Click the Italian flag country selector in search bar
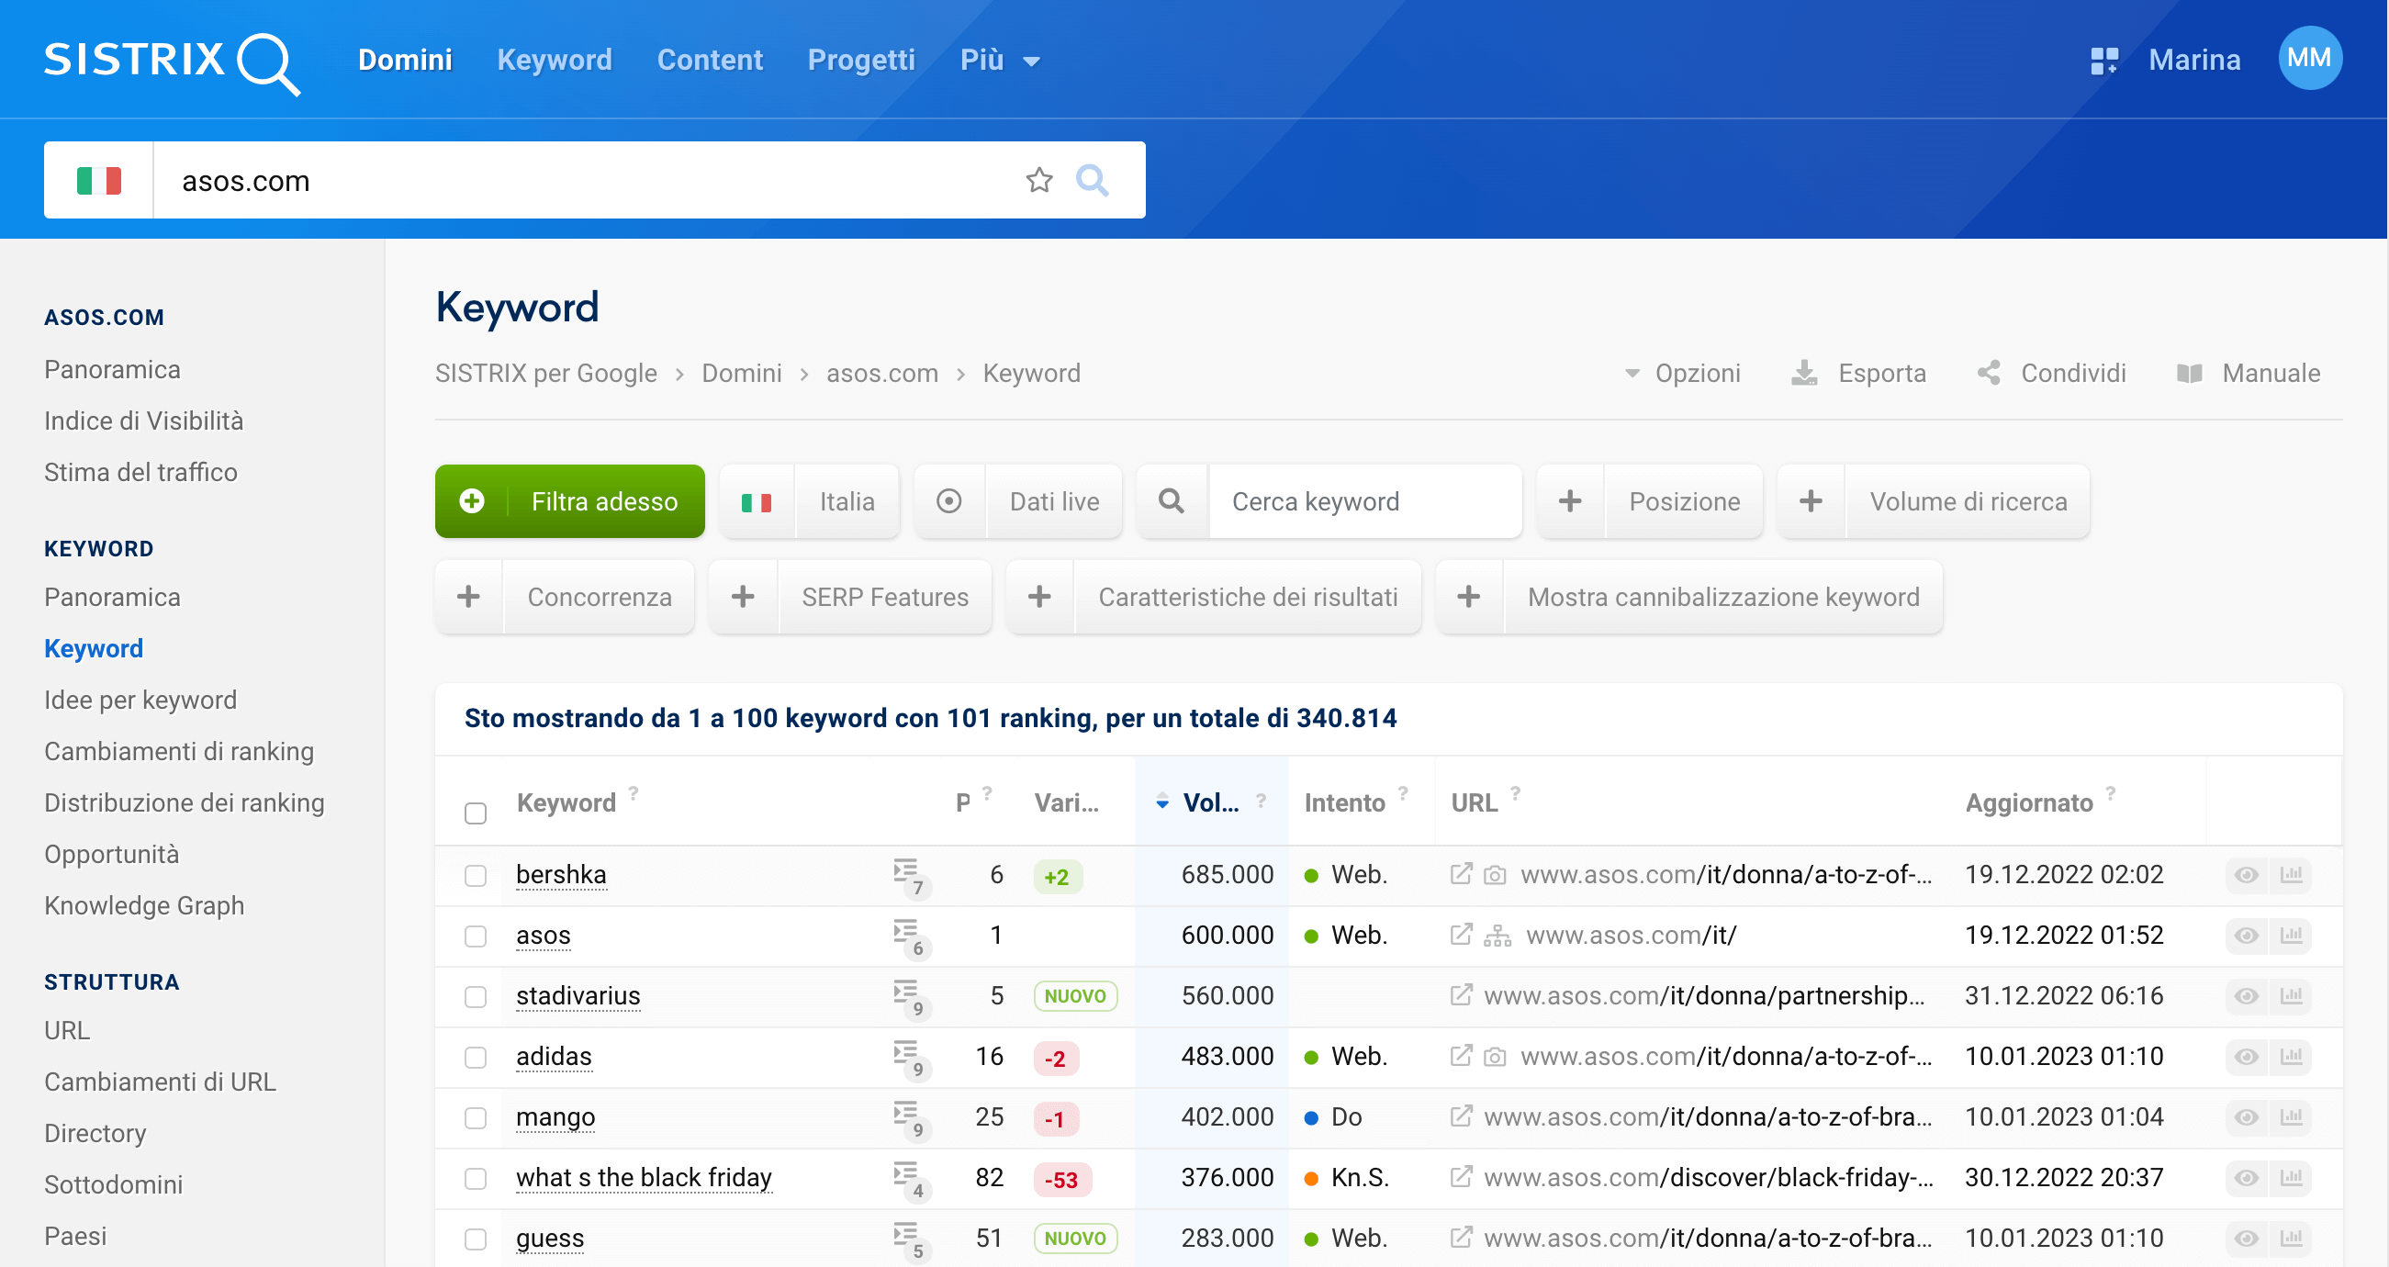The height and width of the screenshot is (1267, 2389). pyautogui.click(x=98, y=180)
